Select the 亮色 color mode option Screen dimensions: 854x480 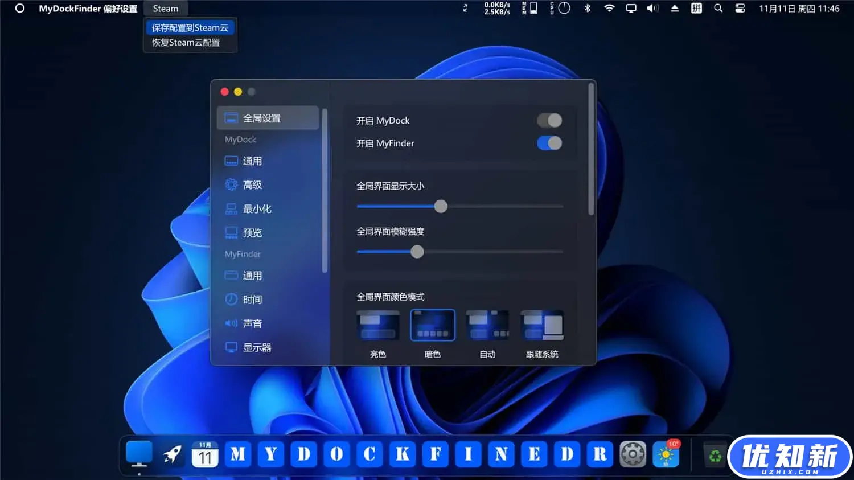(x=377, y=325)
